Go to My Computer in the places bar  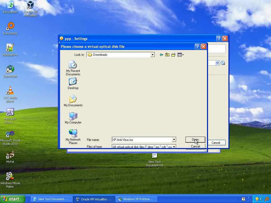73,118
